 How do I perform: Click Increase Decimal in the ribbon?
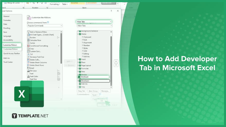pos(41,3)
